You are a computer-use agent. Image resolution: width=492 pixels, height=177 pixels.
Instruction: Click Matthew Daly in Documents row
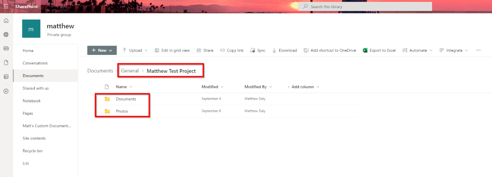pyautogui.click(x=255, y=99)
